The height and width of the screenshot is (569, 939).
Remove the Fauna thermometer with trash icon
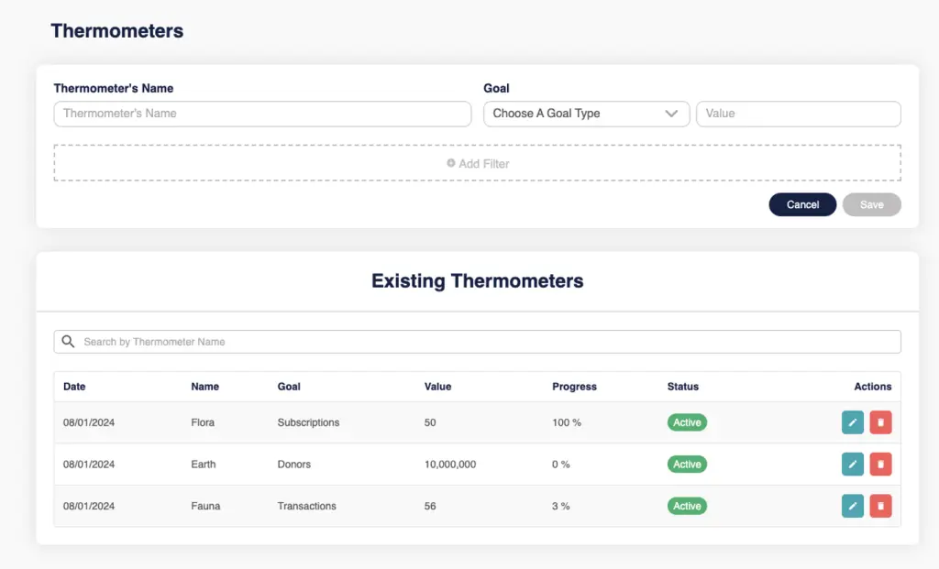click(x=880, y=506)
